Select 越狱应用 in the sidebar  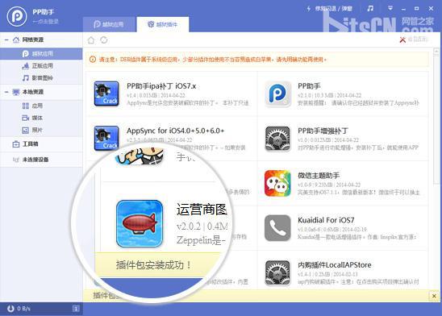tap(41, 54)
